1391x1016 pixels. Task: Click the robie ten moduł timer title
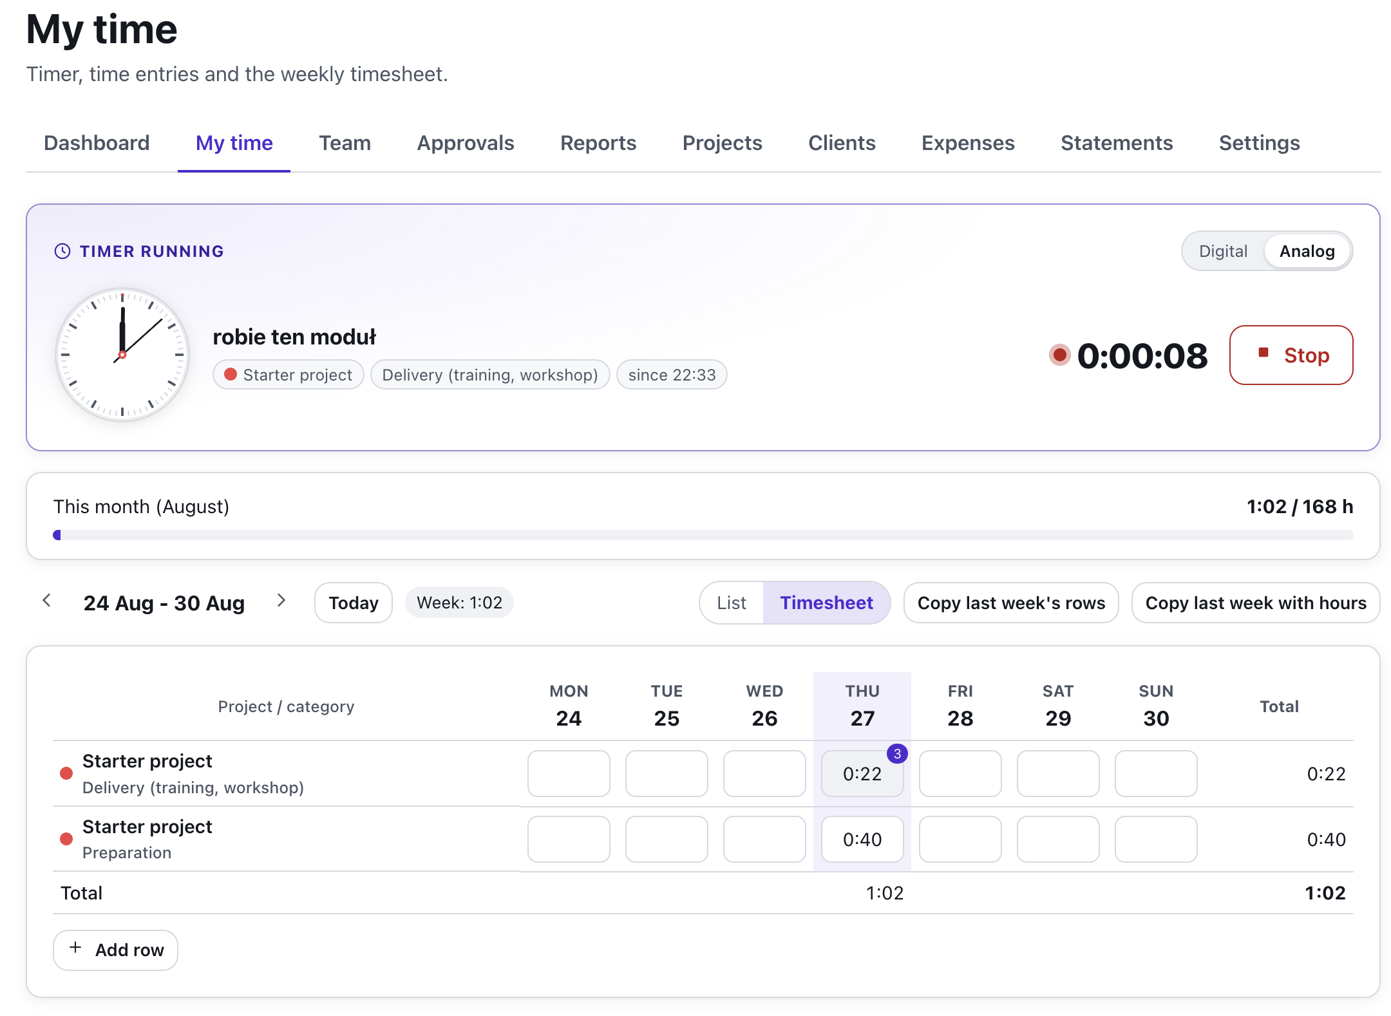point(294,337)
